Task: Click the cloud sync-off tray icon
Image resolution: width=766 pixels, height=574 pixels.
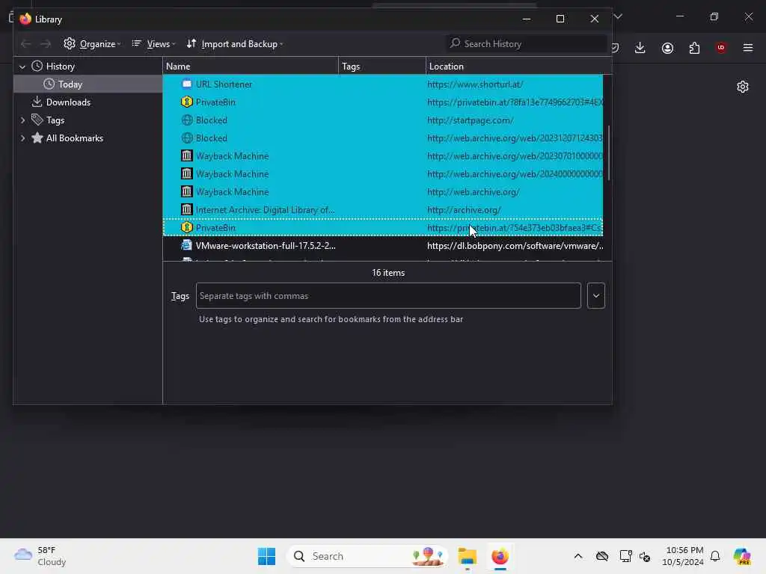Action: (602, 556)
